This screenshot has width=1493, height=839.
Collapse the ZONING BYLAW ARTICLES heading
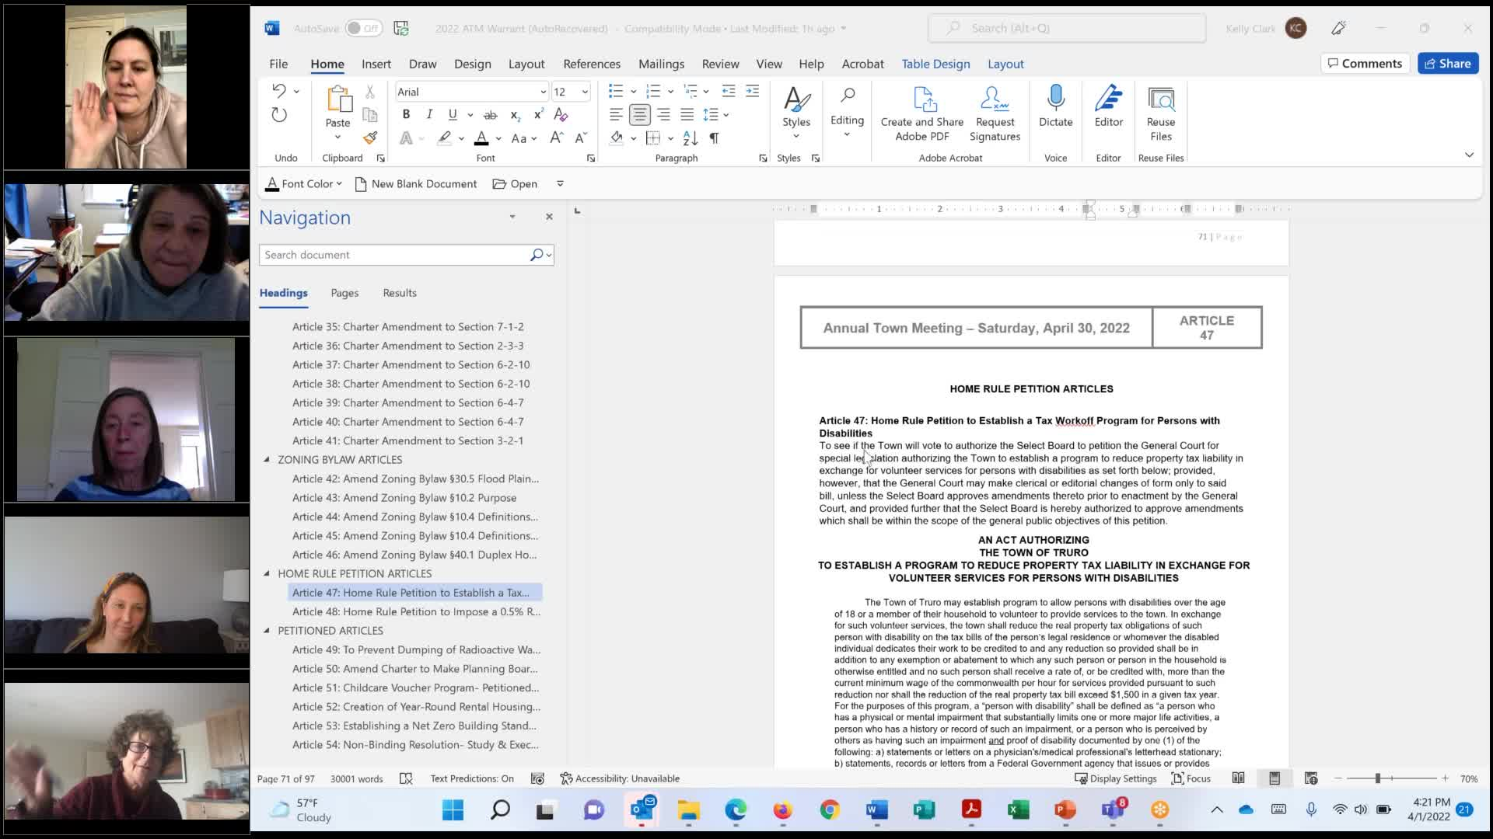pos(267,460)
